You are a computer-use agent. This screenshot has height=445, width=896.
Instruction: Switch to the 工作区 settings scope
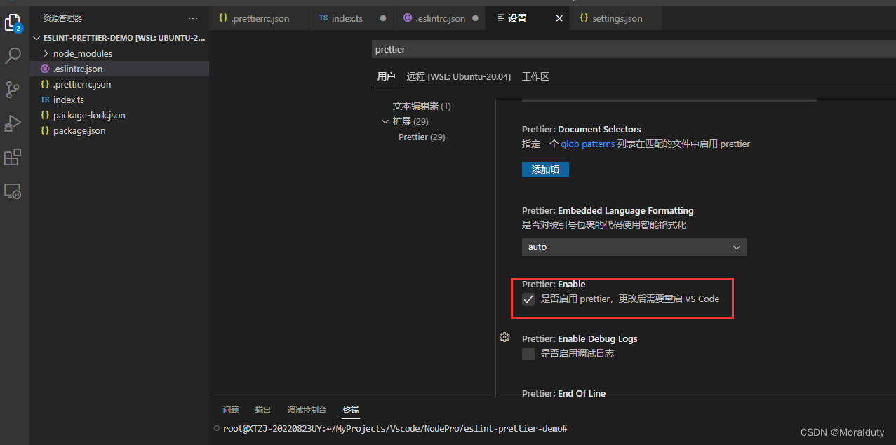[x=535, y=76]
